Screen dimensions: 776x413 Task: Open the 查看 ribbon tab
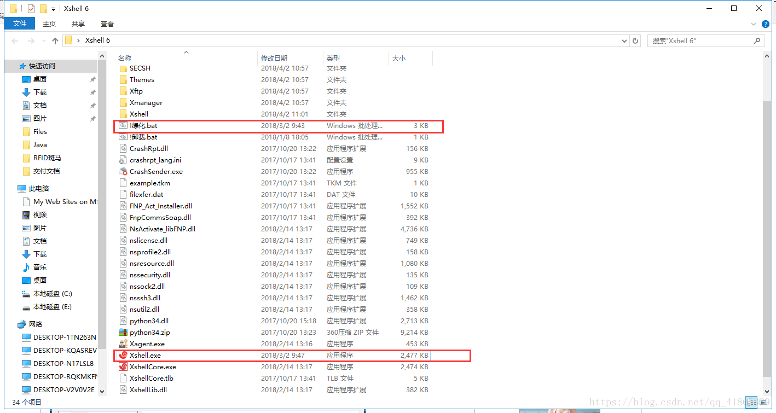coord(107,24)
